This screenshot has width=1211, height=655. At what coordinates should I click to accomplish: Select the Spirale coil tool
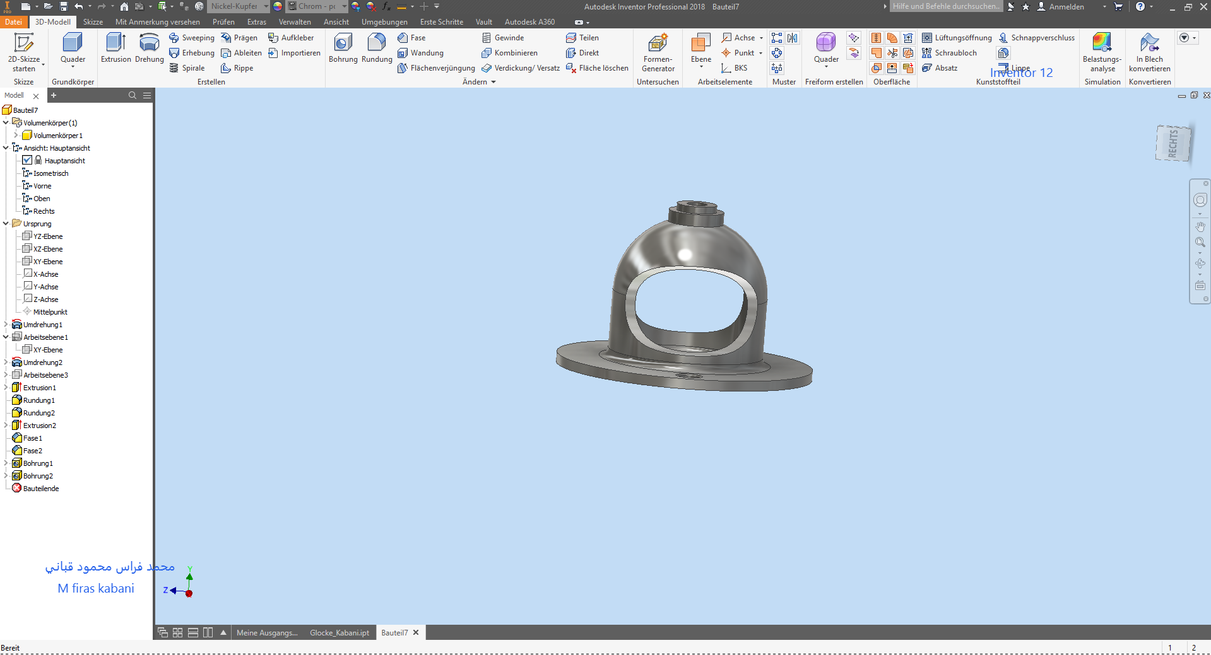click(187, 68)
